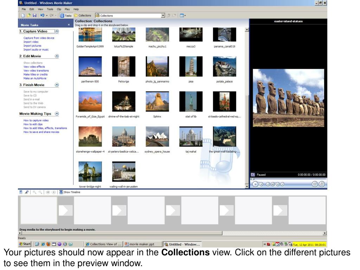The height and width of the screenshot is (270, 360).
Task: Collapse the Capture Video section
Action: coord(57,31)
